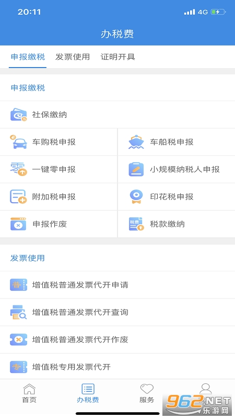Select 增值税专用发票代开
This screenshot has width=235, height=419.
point(118,366)
